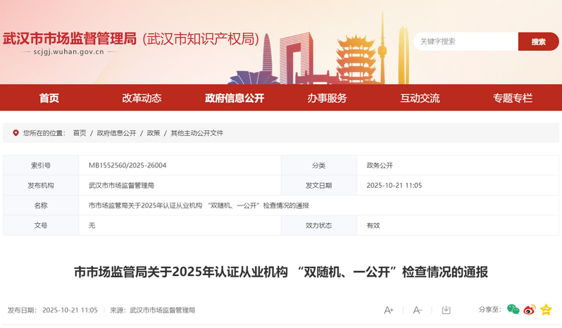Expand the 政府信息公开 navigation menu
Viewport: 562px width, 328px height.
(235, 99)
